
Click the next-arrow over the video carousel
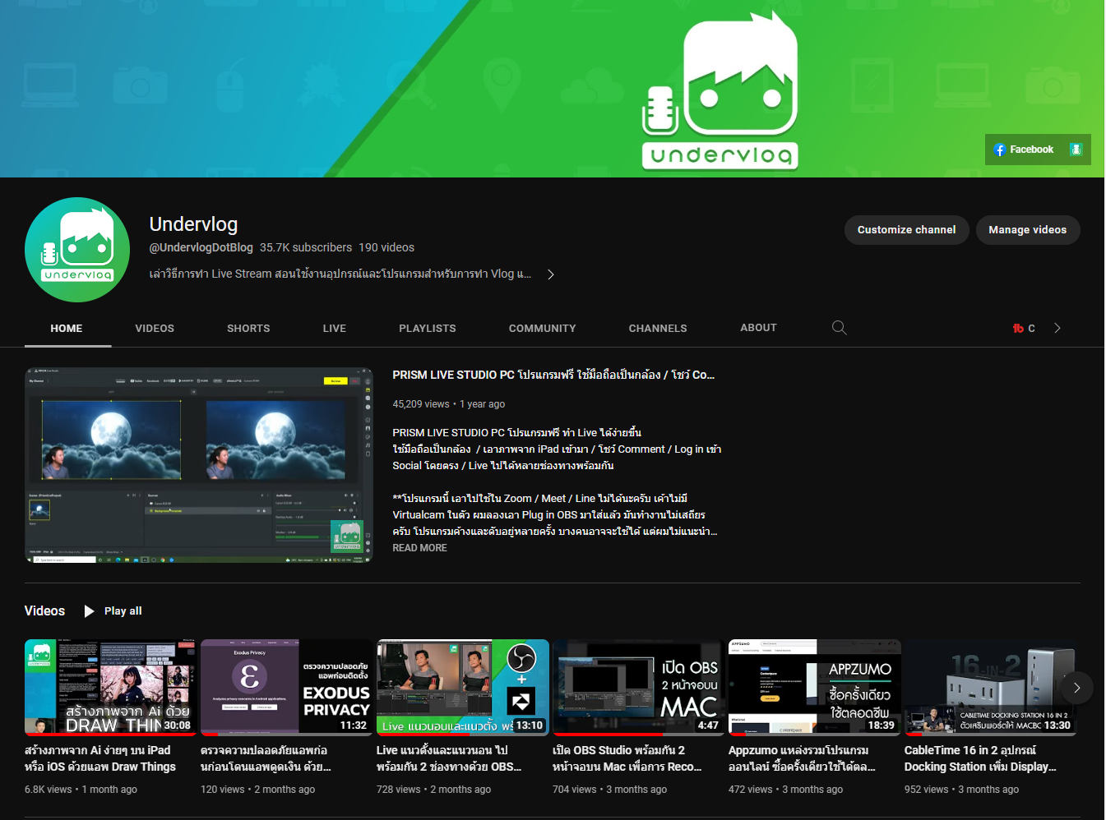(1076, 688)
